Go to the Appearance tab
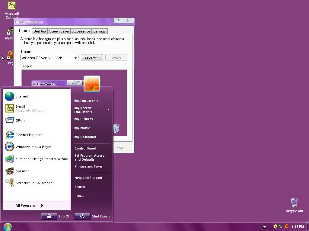The width and height of the screenshot is (309, 231). 81,31
